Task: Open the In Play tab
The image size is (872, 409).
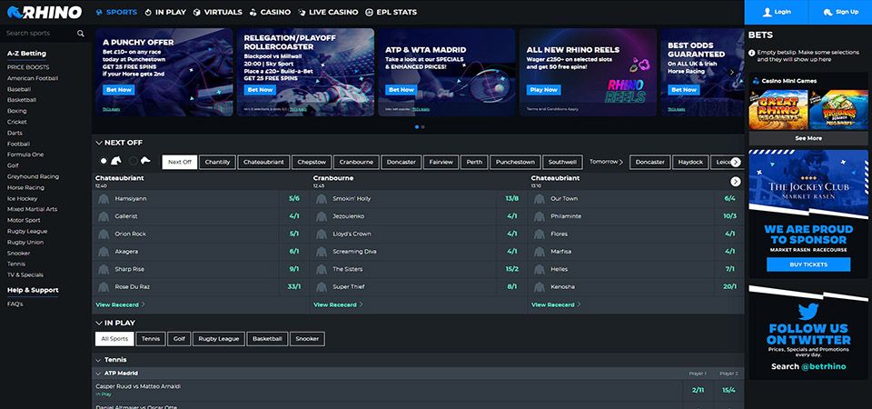Action: (165, 12)
